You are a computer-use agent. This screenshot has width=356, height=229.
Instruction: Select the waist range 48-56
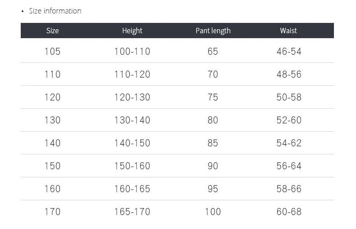pyautogui.click(x=289, y=75)
